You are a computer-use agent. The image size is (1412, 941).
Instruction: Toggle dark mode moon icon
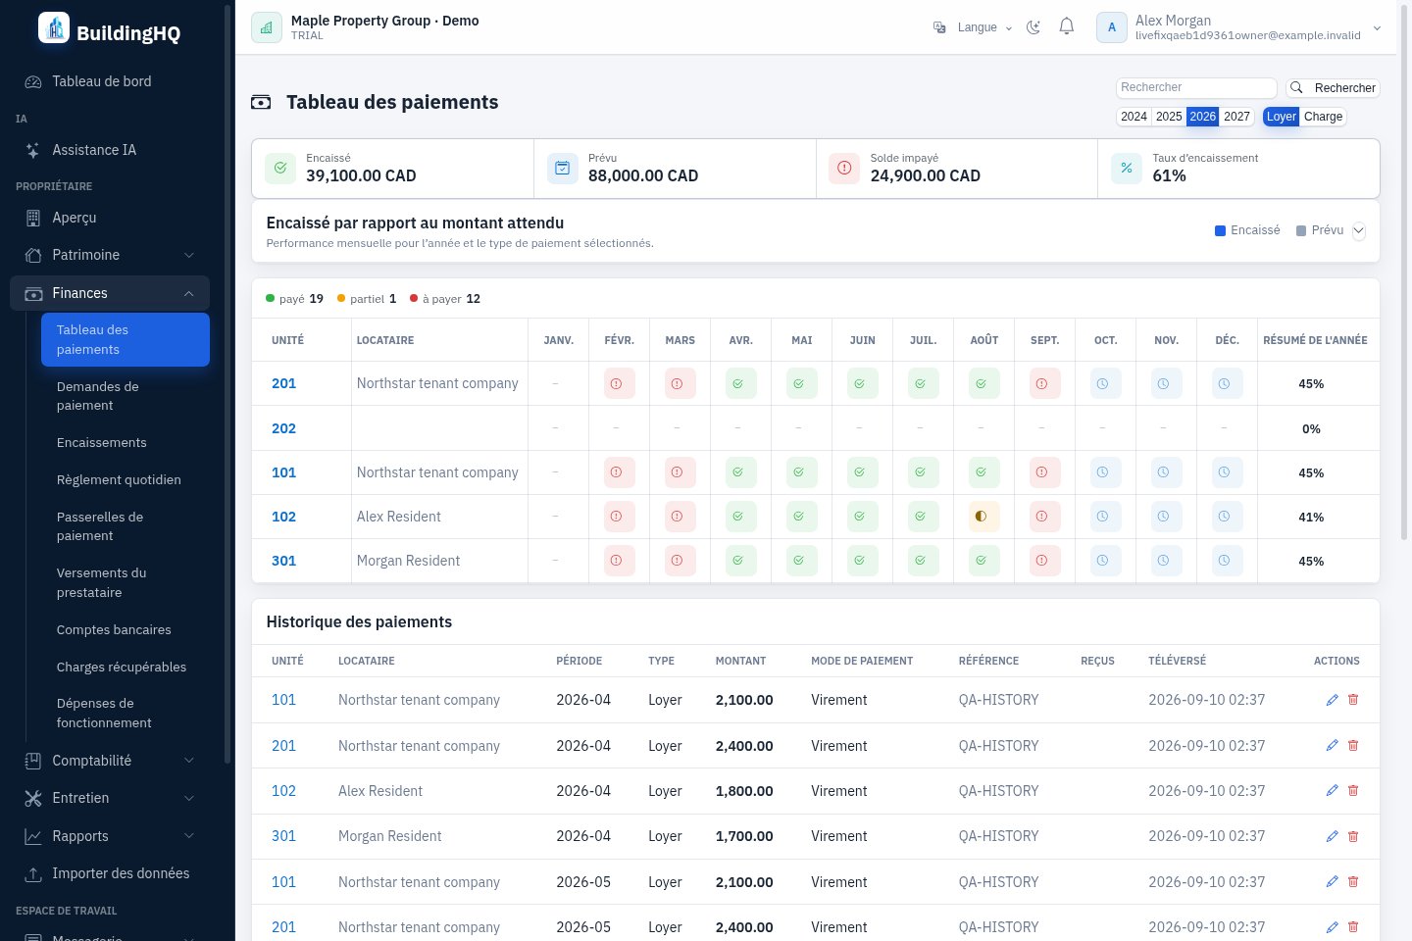pyautogui.click(x=1034, y=27)
